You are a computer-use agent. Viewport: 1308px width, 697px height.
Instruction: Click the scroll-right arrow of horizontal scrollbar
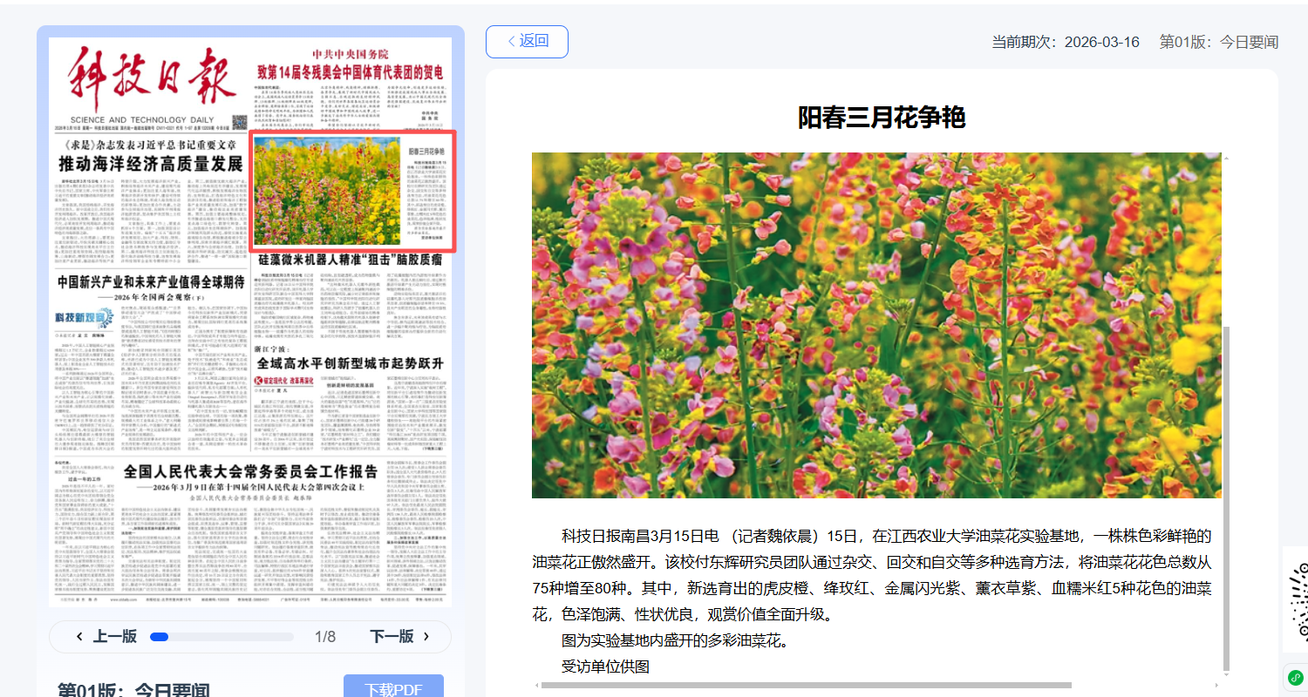(1218, 685)
